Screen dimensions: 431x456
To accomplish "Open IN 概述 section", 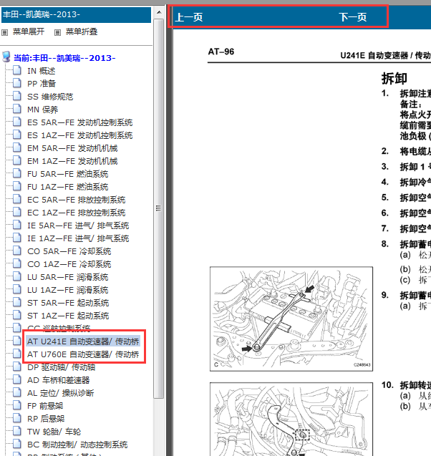I will click(x=42, y=71).
